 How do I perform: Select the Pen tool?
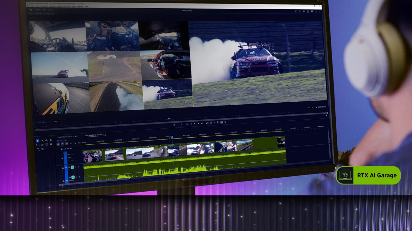pos(42,145)
